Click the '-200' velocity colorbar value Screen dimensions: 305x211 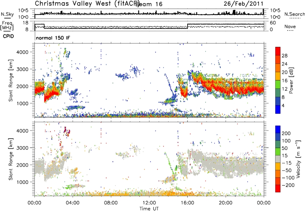click(x=288, y=185)
